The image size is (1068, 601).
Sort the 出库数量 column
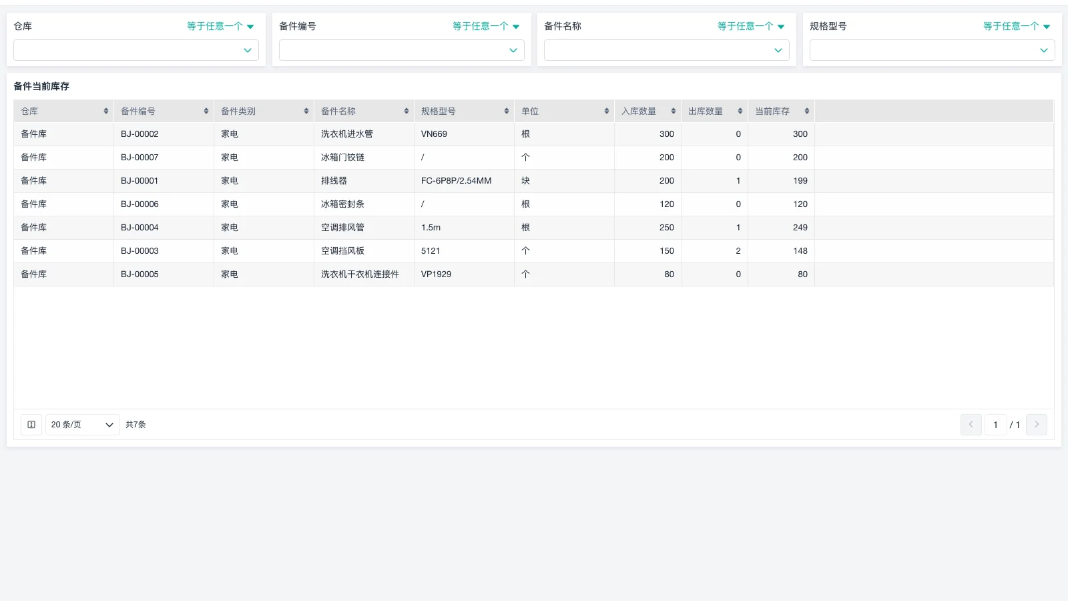pos(740,111)
